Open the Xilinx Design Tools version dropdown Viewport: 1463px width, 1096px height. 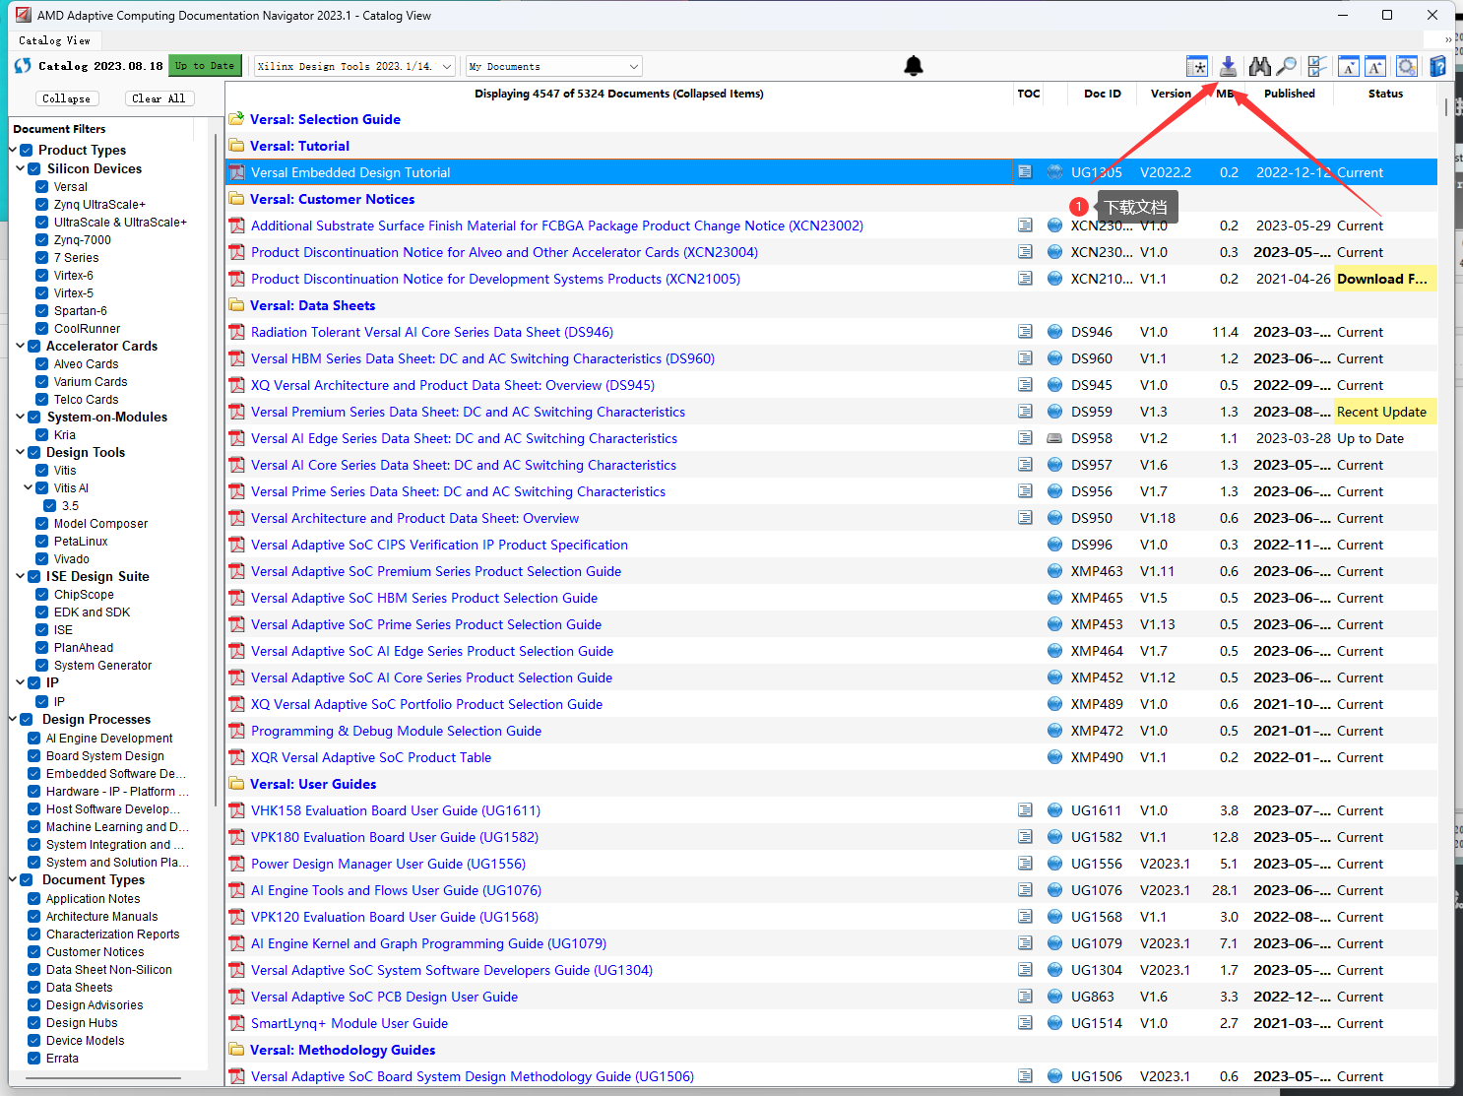[x=354, y=66]
